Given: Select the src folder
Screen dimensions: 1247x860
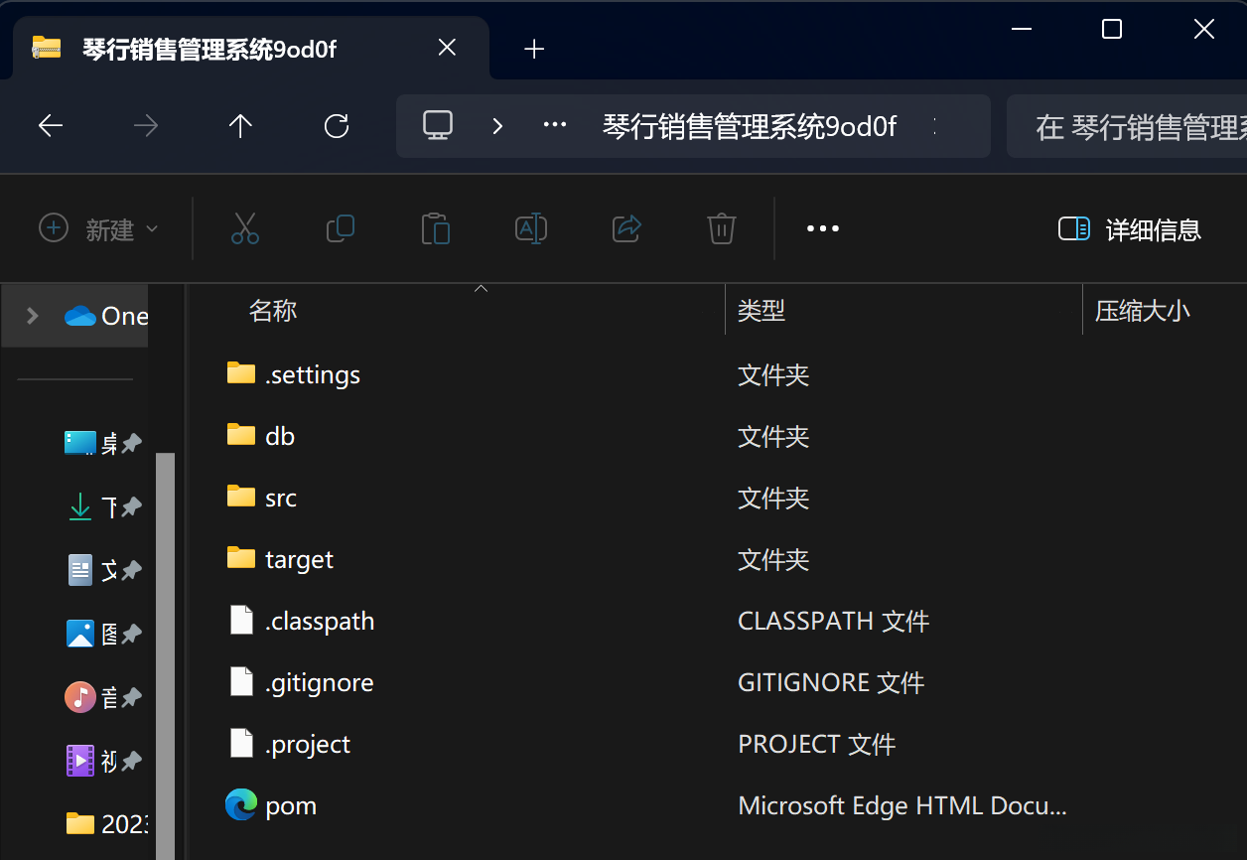Looking at the screenshot, I should (281, 498).
